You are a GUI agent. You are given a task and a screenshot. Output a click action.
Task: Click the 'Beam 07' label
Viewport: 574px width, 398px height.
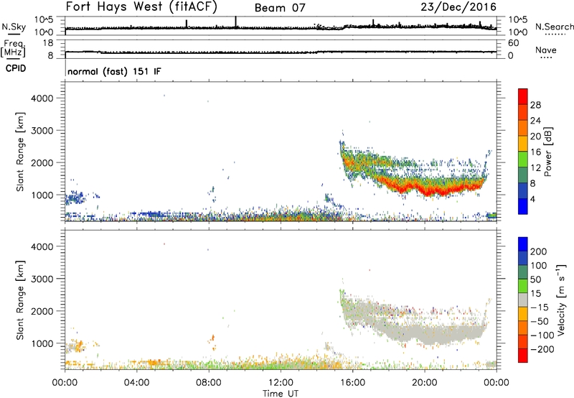click(280, 8)
